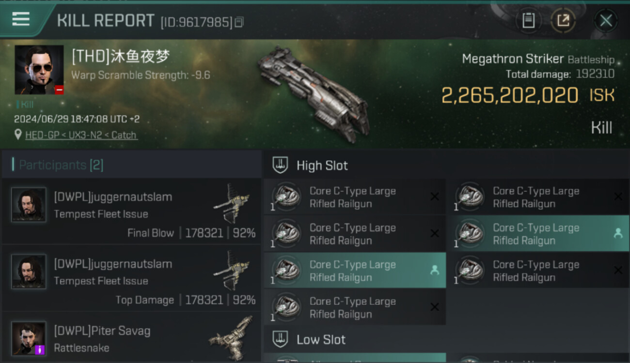View victim pilot portrait with sunglasses
Image resolution: width=630 pixels, height=363 pixels.
pyautogui.click(x=39, y=70)
